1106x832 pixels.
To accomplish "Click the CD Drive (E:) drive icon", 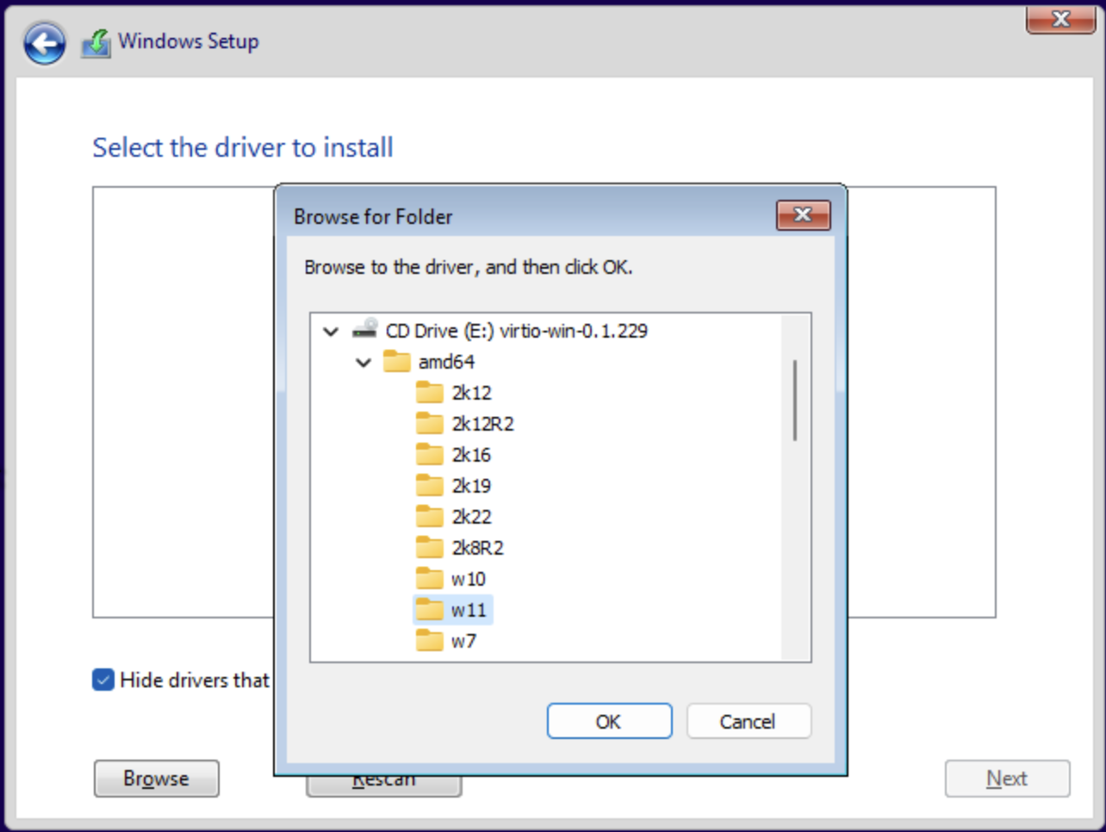I will [x=365, y=330].
